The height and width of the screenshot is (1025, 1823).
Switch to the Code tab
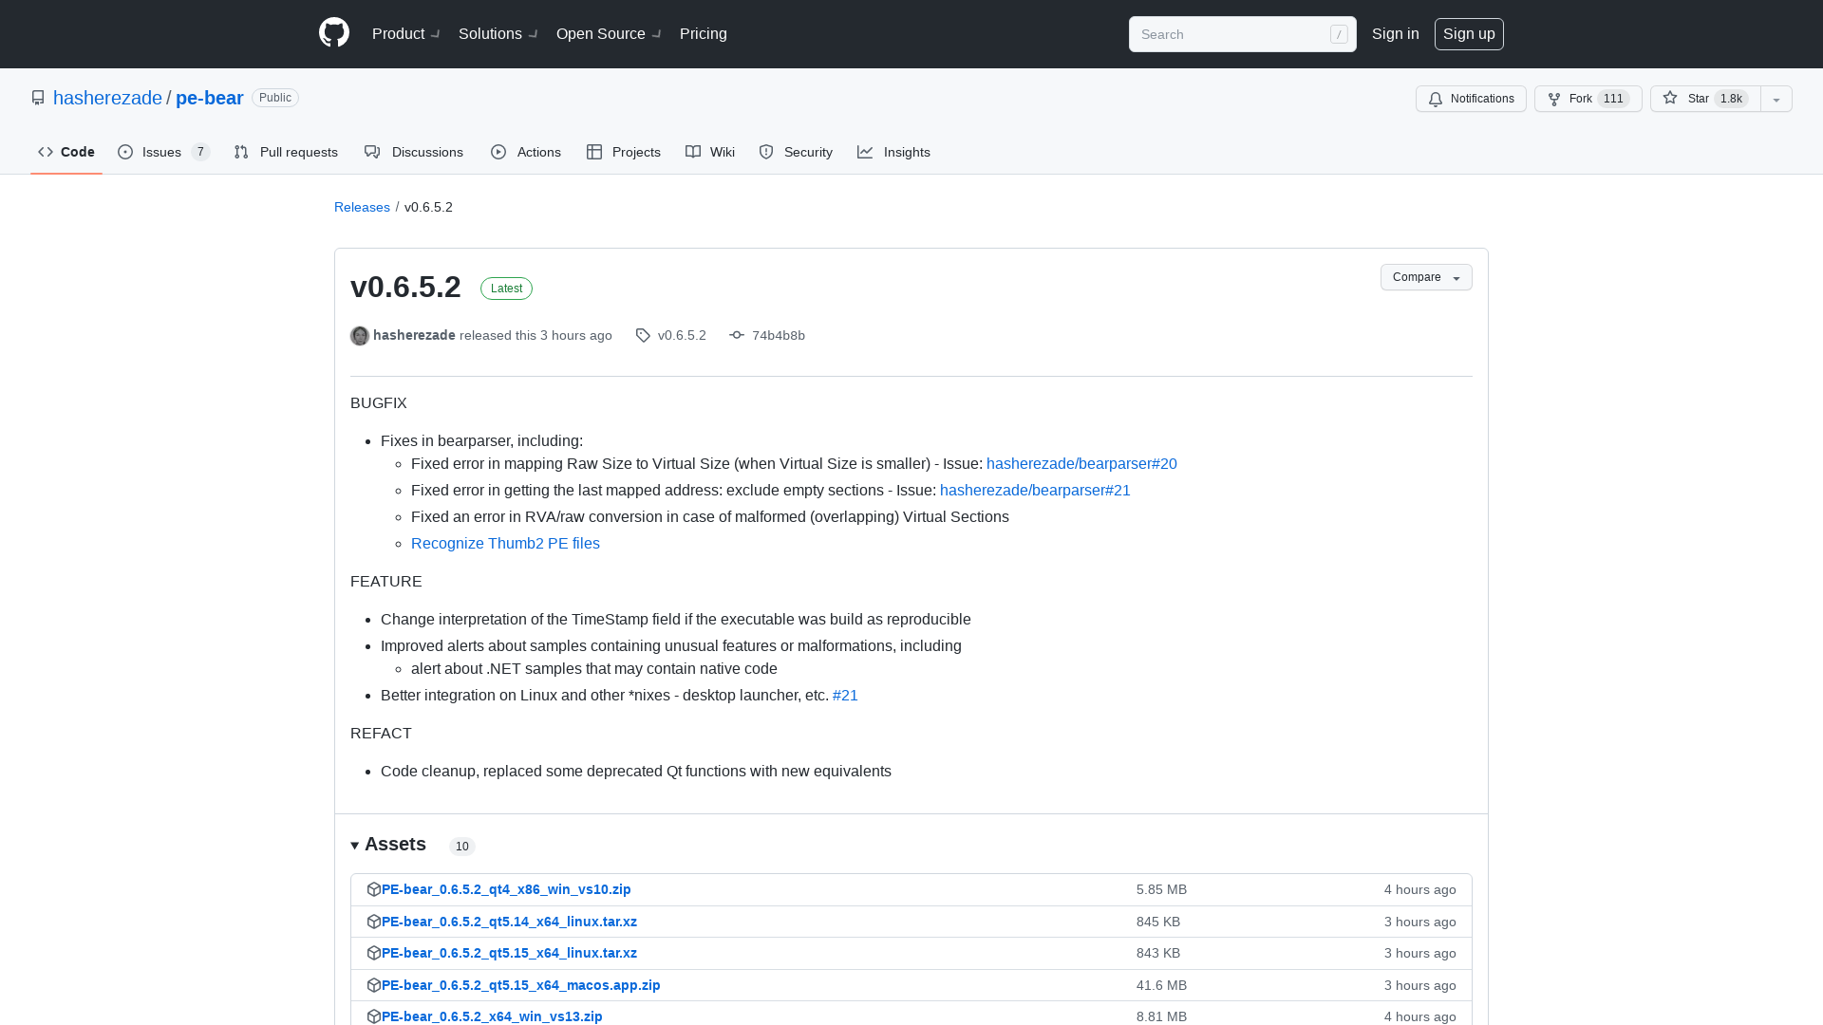[x=66, y=152]
